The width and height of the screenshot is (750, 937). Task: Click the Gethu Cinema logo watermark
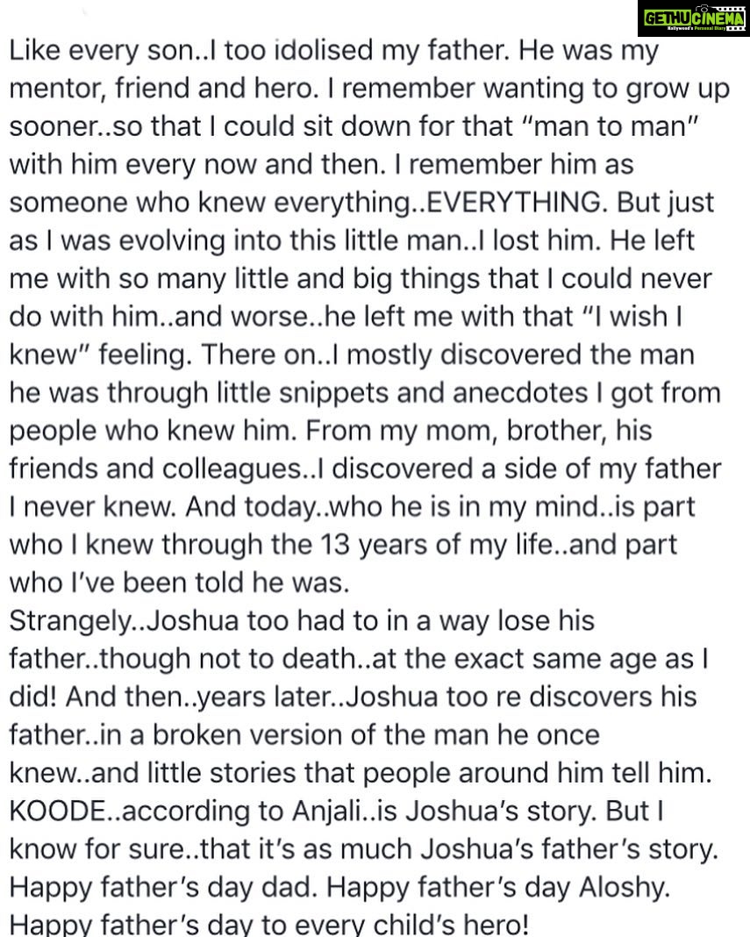coord(694,18)
